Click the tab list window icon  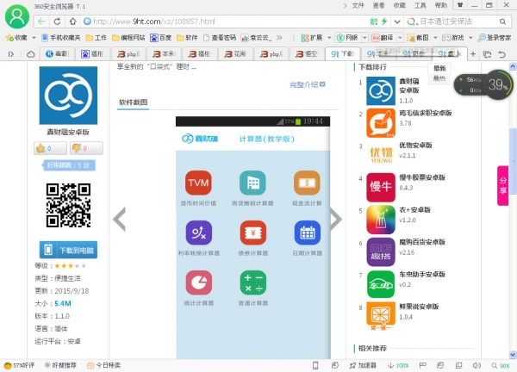(487, 54)
